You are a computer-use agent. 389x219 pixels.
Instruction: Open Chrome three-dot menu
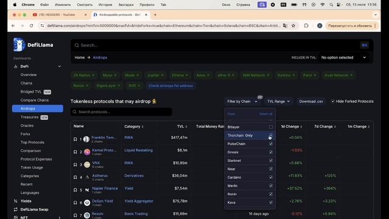click(x=375, y=26)
